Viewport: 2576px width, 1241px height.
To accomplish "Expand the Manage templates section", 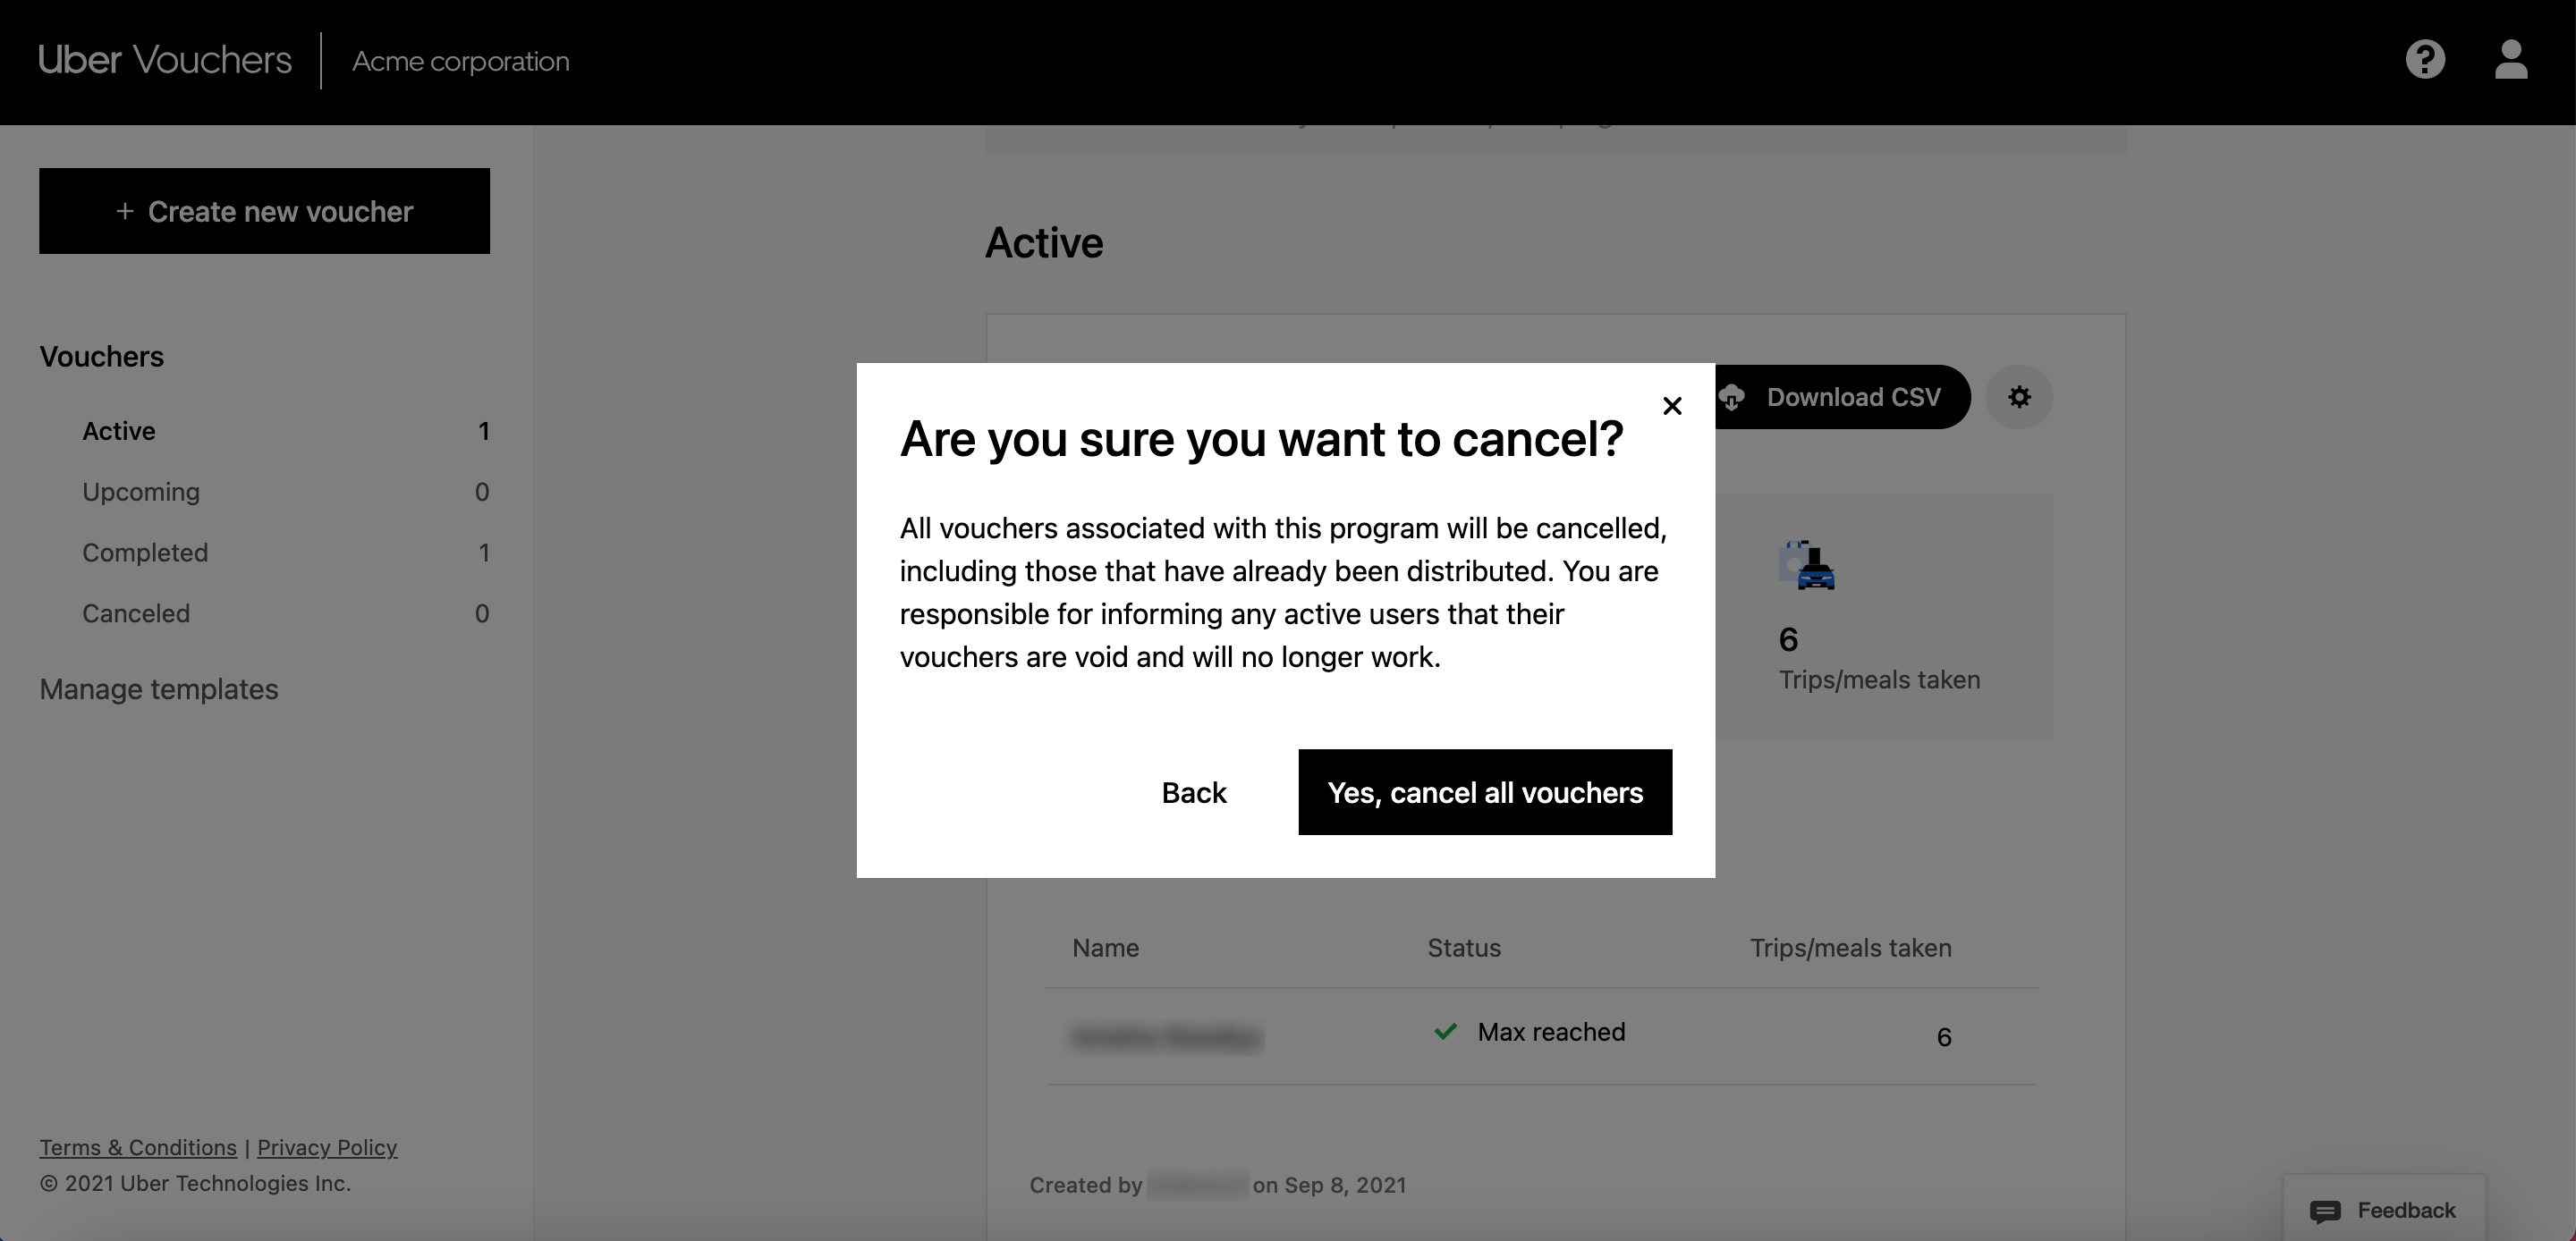I will tap(159, 688).
